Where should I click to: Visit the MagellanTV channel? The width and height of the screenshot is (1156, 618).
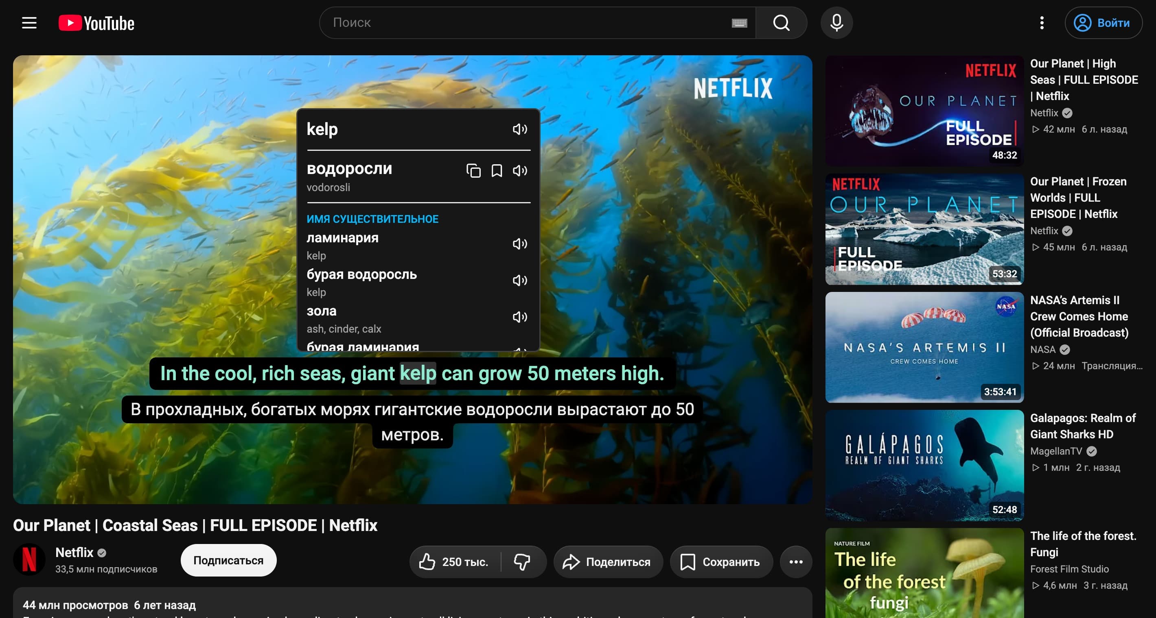1056,451
